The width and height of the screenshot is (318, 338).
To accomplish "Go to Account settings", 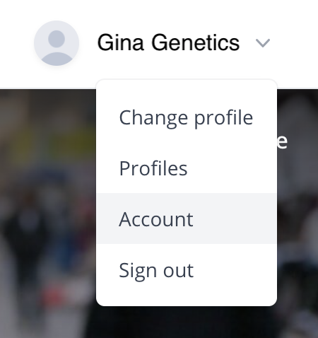I will (x=186, y=218).
